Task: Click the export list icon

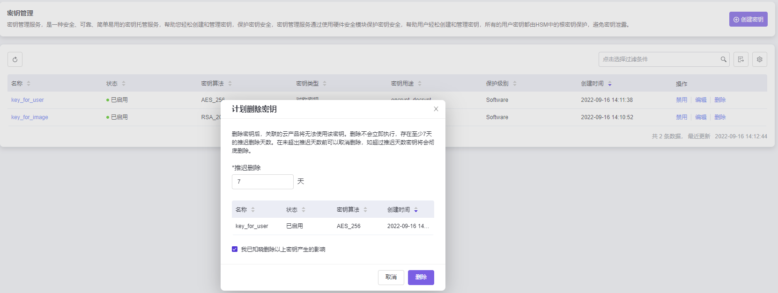Action: coord(741,59)
